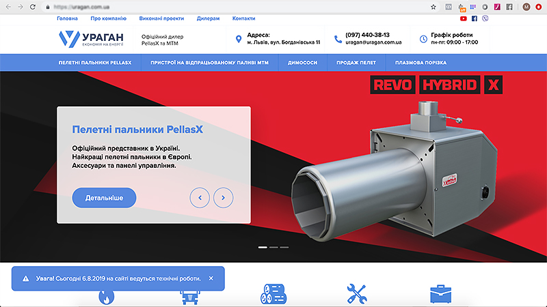
Task: Click the Пелетні пальники PellasX heading
Action: (x=137, y=130)
